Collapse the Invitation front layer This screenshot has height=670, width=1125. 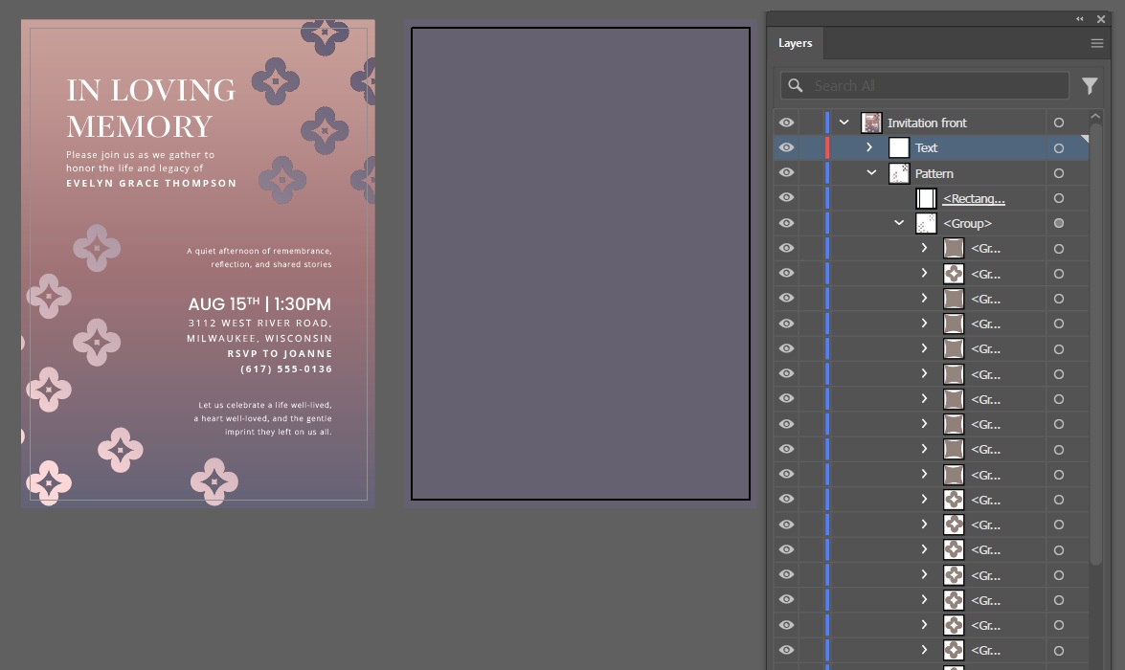tap(844, 123)
